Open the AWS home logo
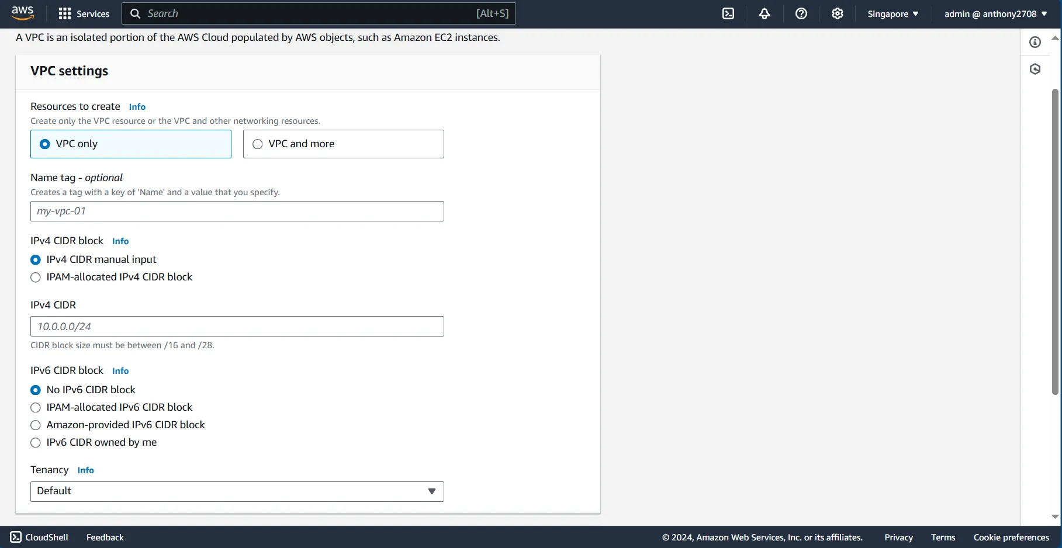1062x548 pixels. coord(23,13)
